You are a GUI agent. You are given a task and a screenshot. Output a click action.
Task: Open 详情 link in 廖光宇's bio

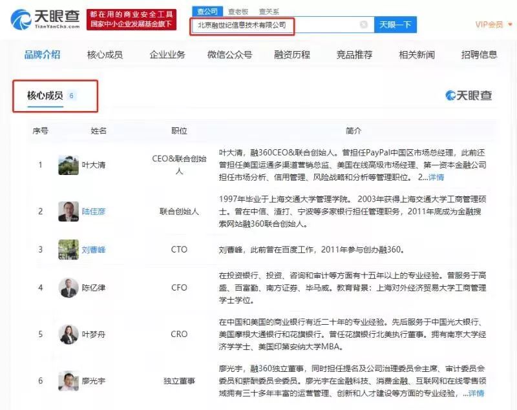click(x=476, y=393)
